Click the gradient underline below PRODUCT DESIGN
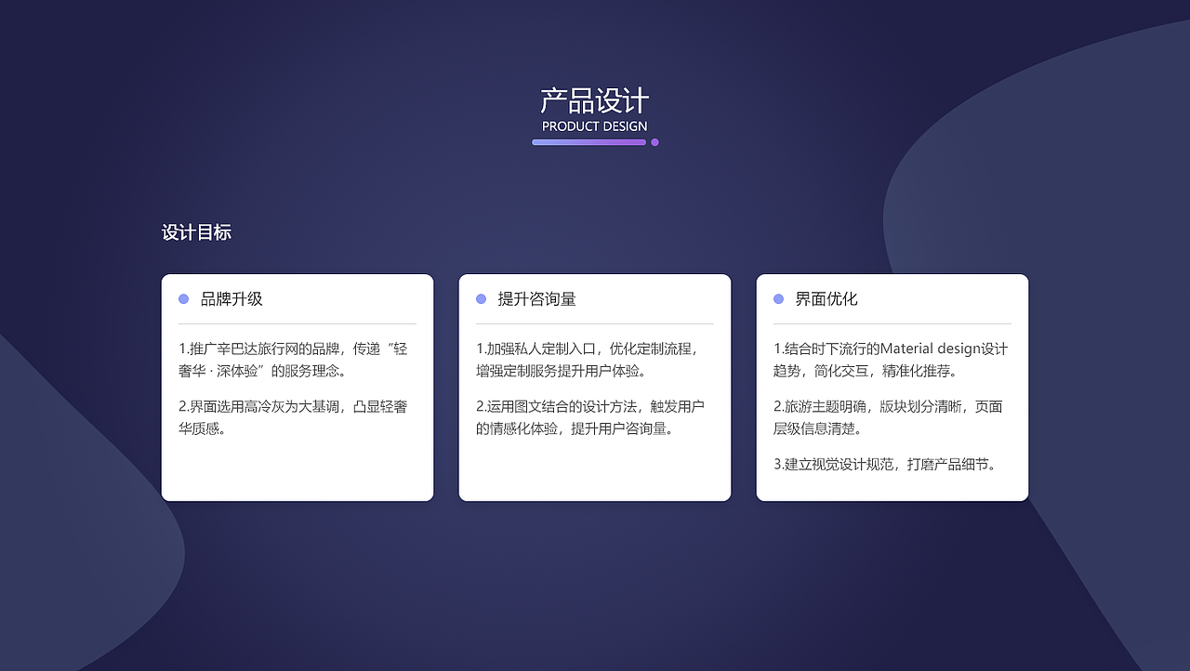Image resolution: width=1190 pixels, height=671 pixels. coord(589,141)
